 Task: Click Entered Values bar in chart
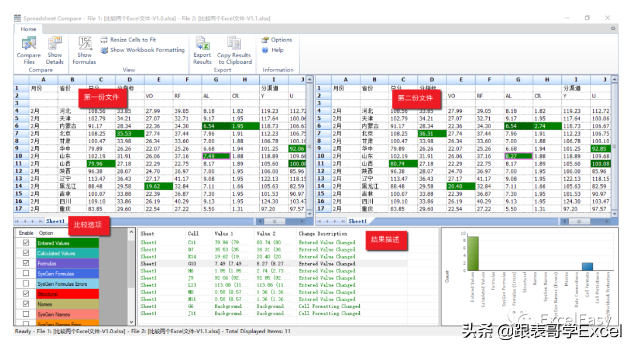(473, 253)
